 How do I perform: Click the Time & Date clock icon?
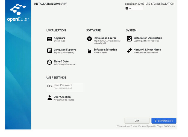(49, 62)
